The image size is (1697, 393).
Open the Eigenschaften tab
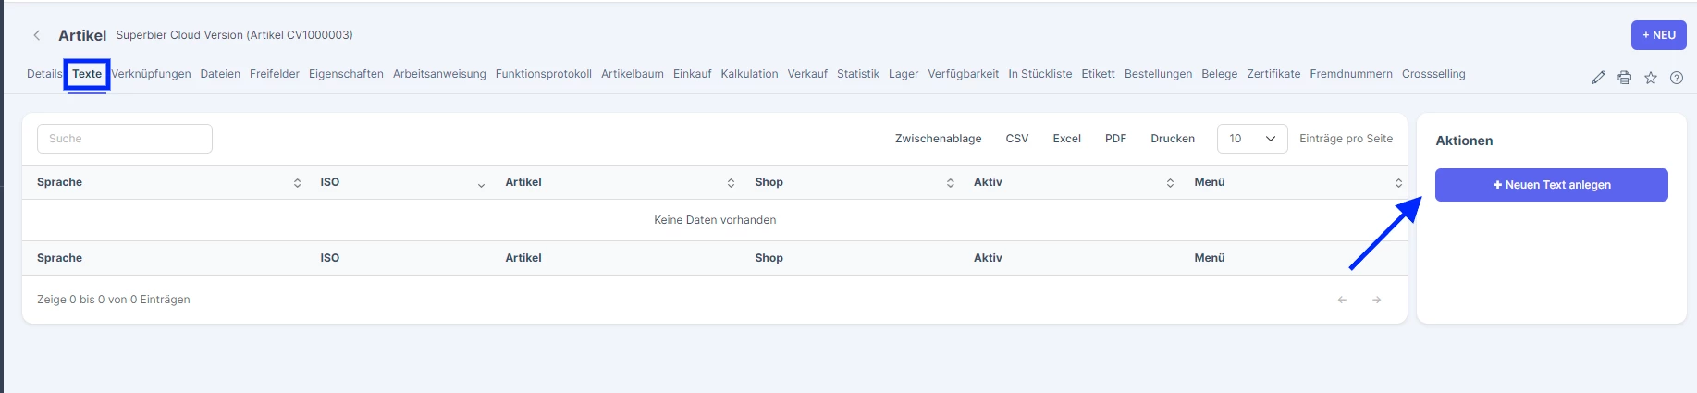(346, 74)
